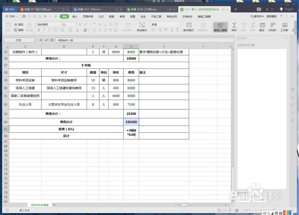This screenshot has height=215, width=299.
Task: Select sheet tab 会议中心轩辕堂
Action: [x=40, y=205]
